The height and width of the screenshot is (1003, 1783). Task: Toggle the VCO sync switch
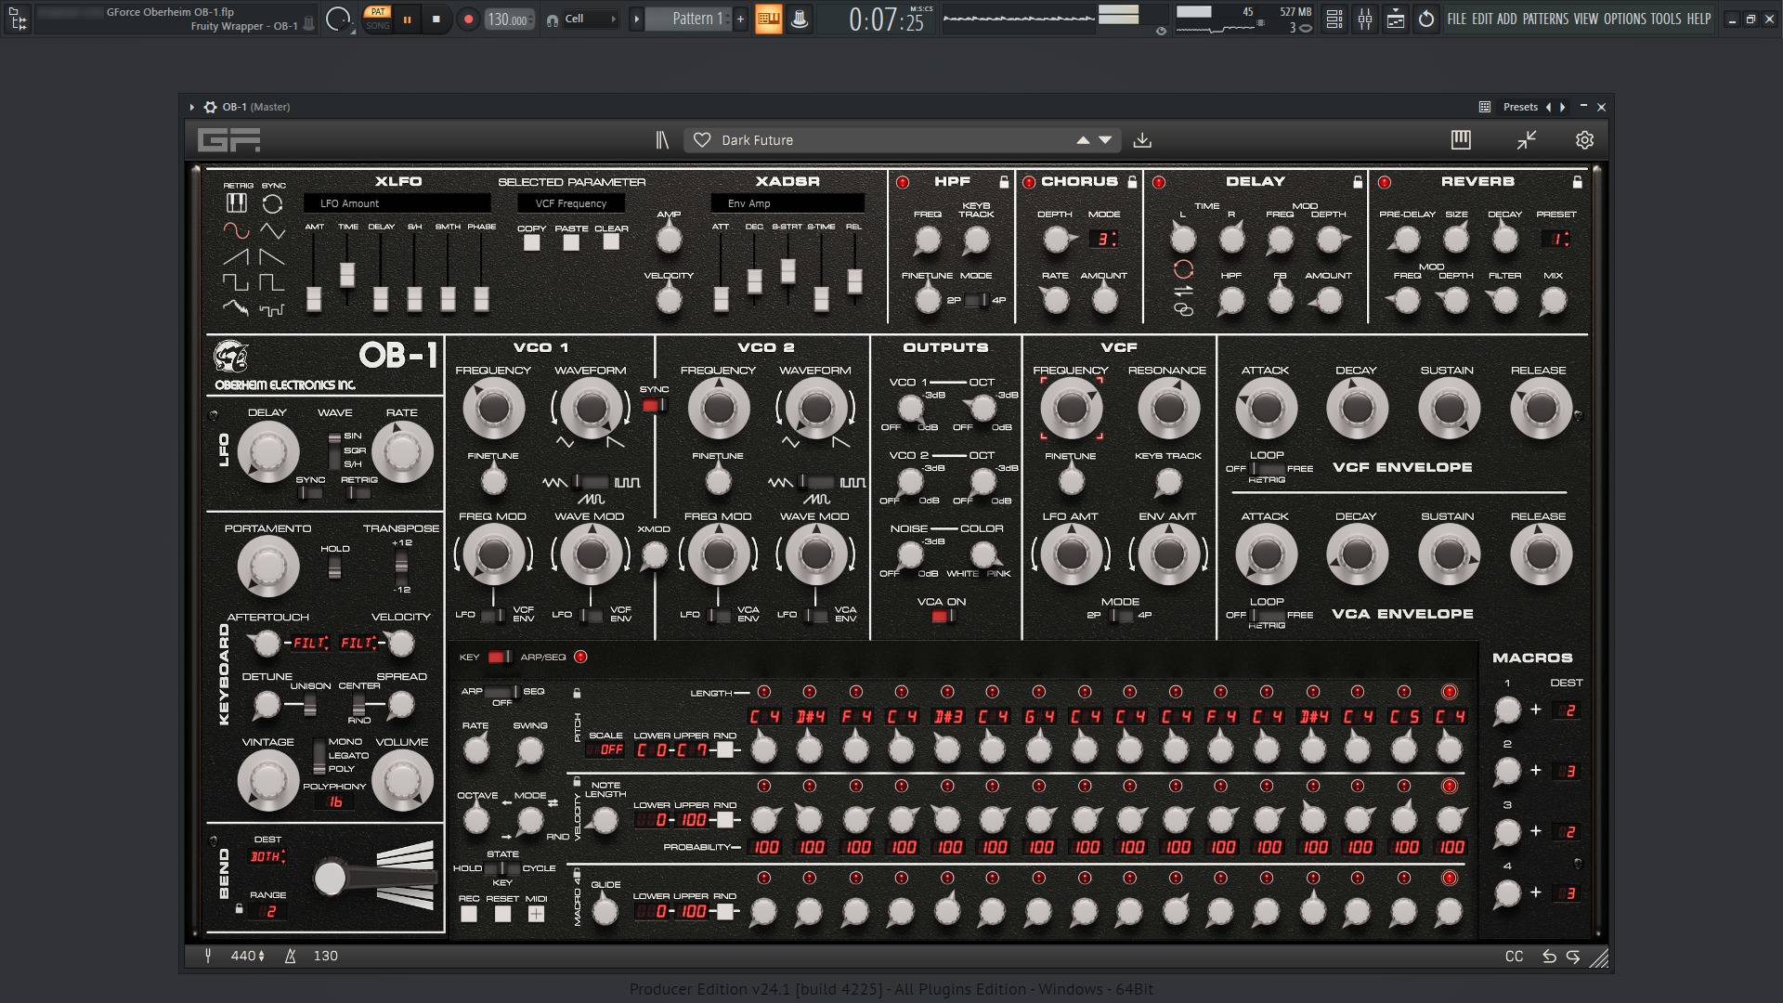click(x=653, y=406)
